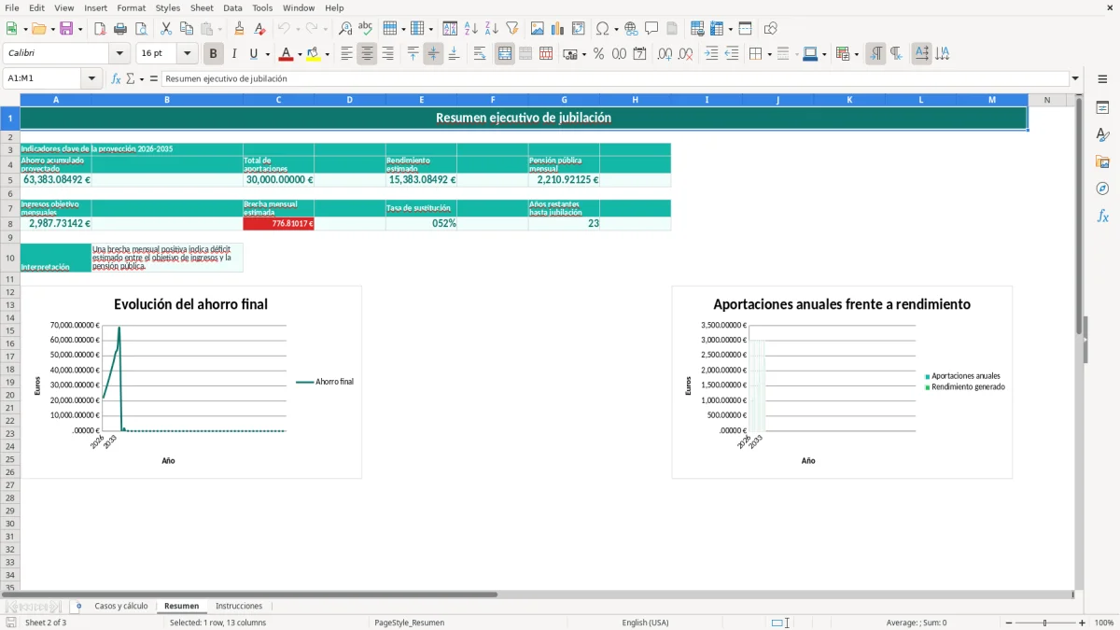Insert pivot table icon
The height and width of the screenshot is (630, 1120).
pyautogui.click(x=579, y=29)
